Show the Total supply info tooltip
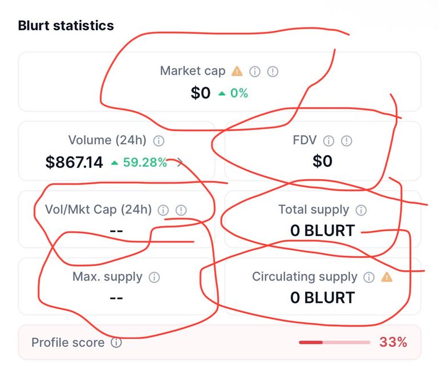 pyautogui.click(x=361, y=210)
